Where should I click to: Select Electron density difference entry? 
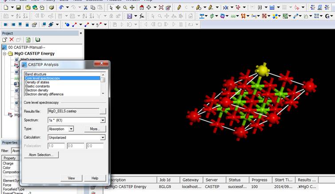click(44, 94)
